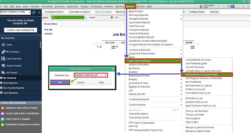Screen dimensions: 251x133
Task: Select Jobs, Time & Mileage menu item
Action: pyautogui.click(x=153, y=61)
